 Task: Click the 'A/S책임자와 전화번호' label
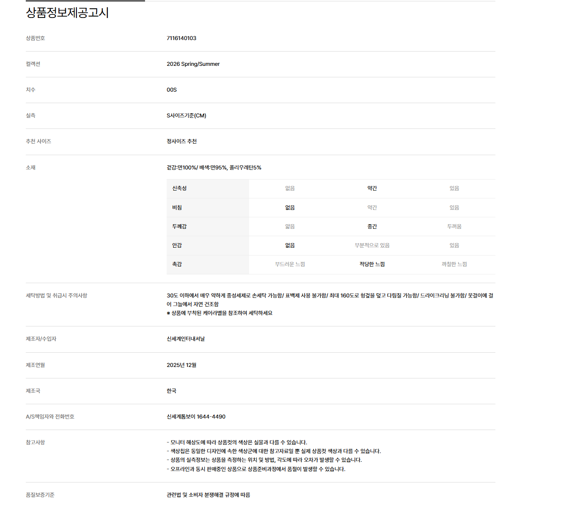pyautogui.click(x=50, y=417)
